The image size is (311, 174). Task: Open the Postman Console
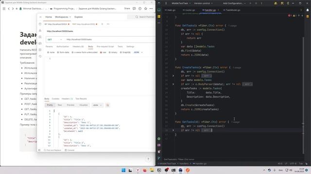69,150
